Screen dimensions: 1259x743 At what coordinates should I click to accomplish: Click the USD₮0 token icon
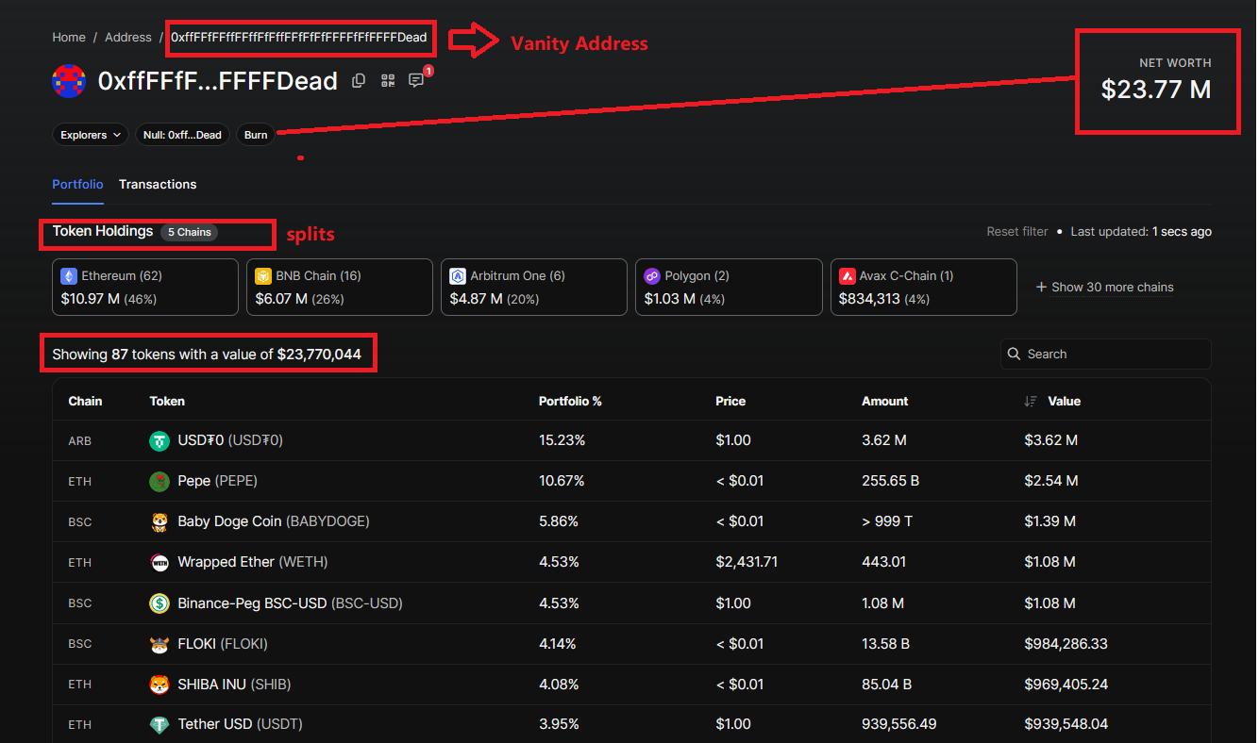pyautogui.click(x=159, y=440)
